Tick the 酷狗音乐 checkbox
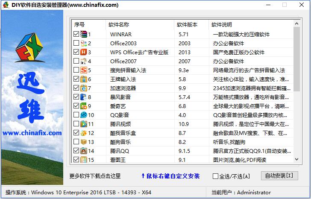 point(76,141)
